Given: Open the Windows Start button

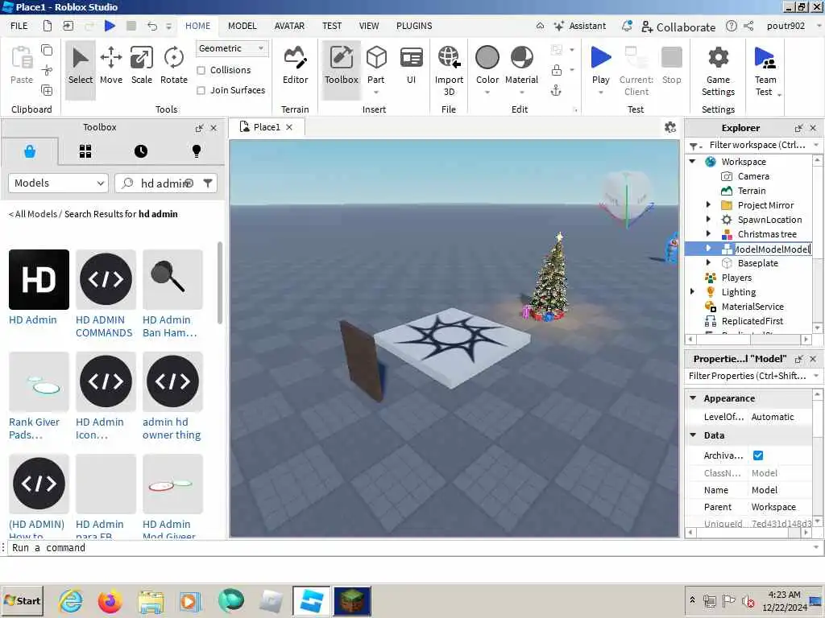Looking at the screenshot, I should [x=23, y=601].
